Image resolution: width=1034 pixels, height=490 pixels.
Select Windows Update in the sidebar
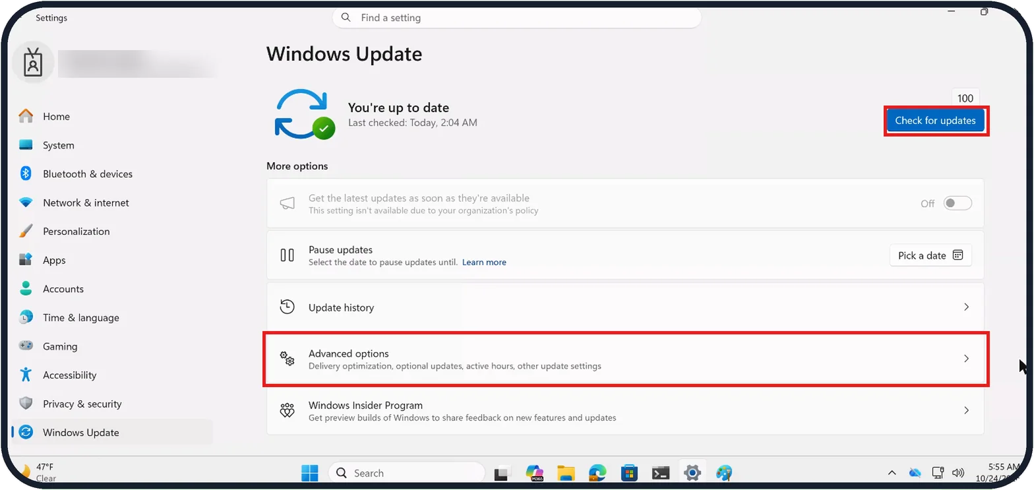pyautogui.click(x=112, y=433)
